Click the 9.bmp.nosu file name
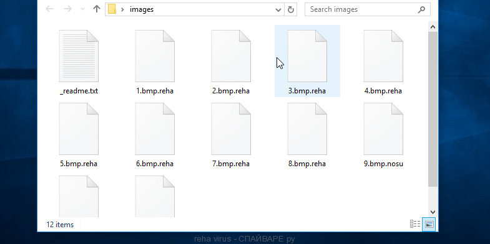This screenshot has height=244, width=490. tap(383, 164)
